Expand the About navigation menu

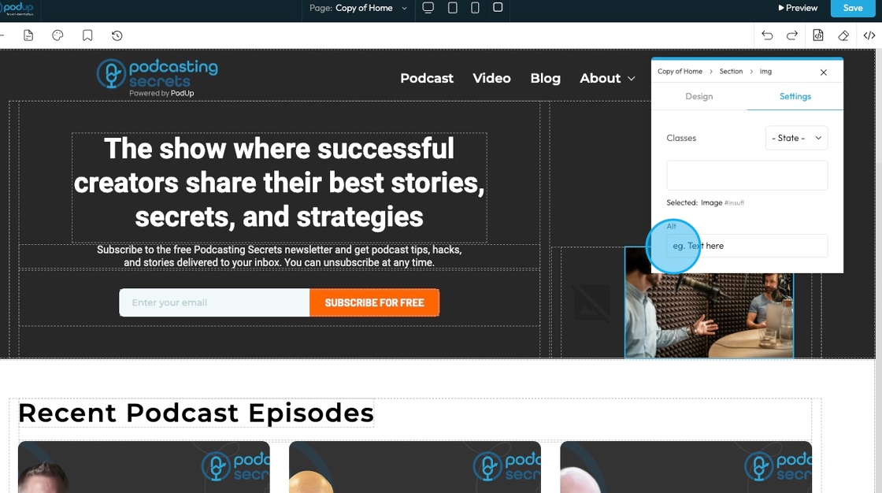(x=607, y=78)
